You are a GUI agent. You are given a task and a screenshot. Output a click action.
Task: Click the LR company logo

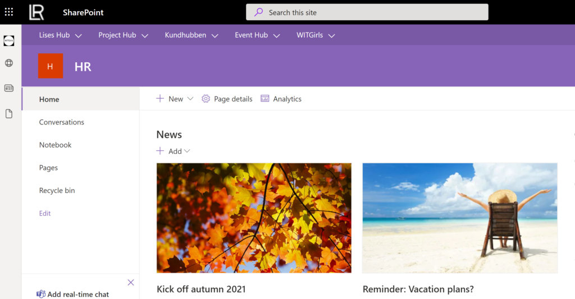pyautogui.click(x=36, y=12)
